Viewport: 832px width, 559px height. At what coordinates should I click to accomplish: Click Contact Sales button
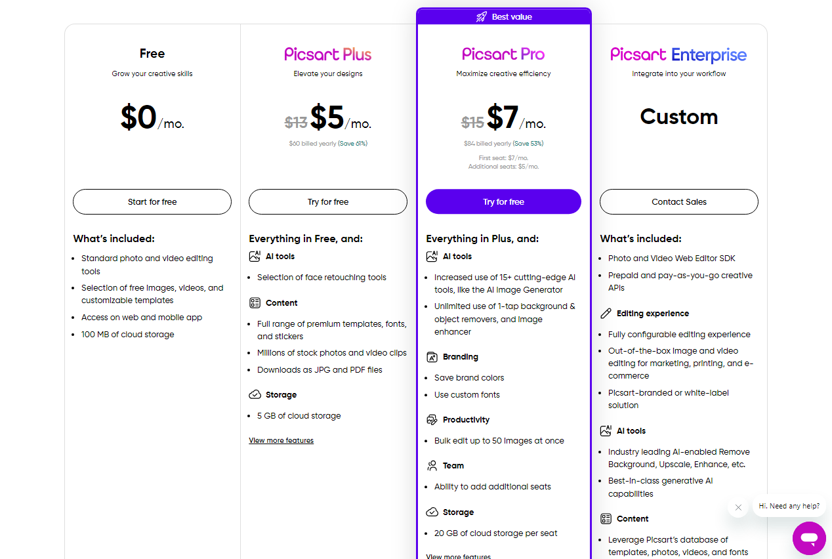pyautogui.click(x=679, y=202)
